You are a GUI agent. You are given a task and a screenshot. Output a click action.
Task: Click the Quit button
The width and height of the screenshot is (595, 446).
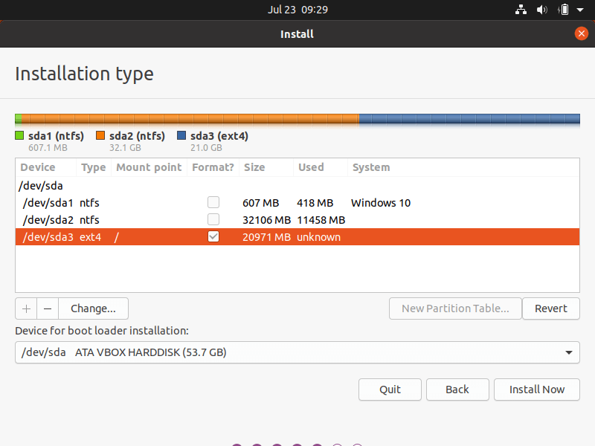pos(390,390)
